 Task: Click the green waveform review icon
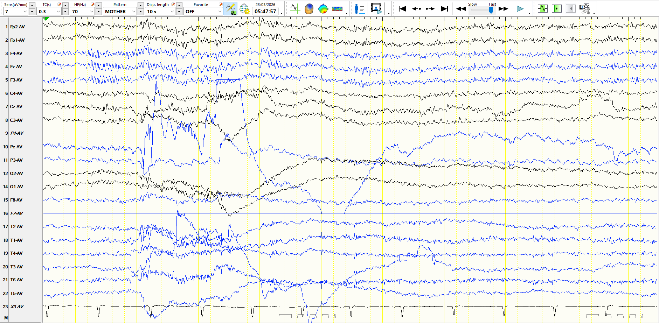click(542, 8)
